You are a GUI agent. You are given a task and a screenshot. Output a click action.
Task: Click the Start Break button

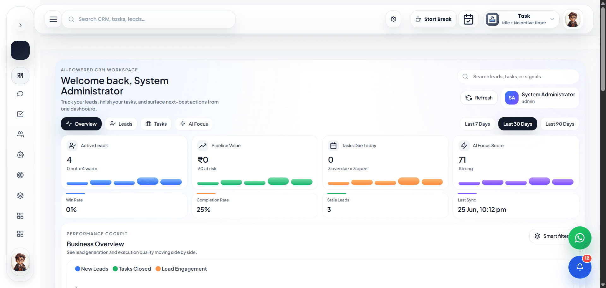point(433,19)
